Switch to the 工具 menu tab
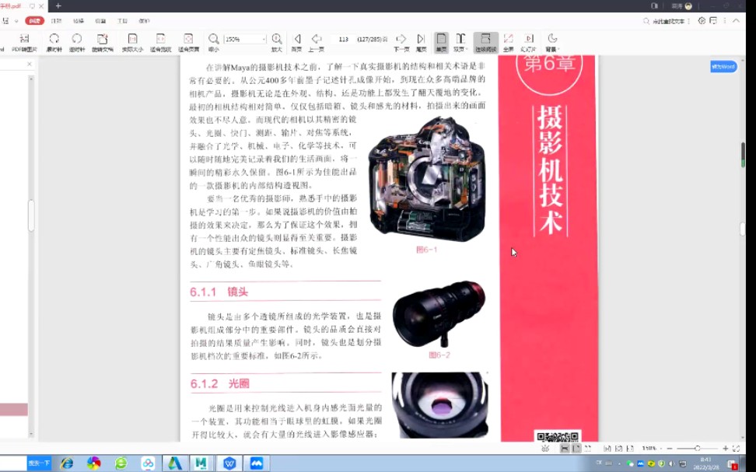This screenshot has height=472, width=756. coord(122,22)
